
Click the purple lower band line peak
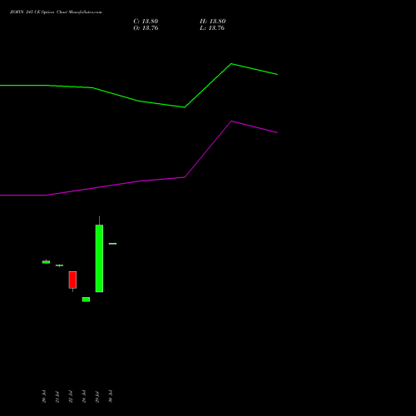tap(231, 121)
